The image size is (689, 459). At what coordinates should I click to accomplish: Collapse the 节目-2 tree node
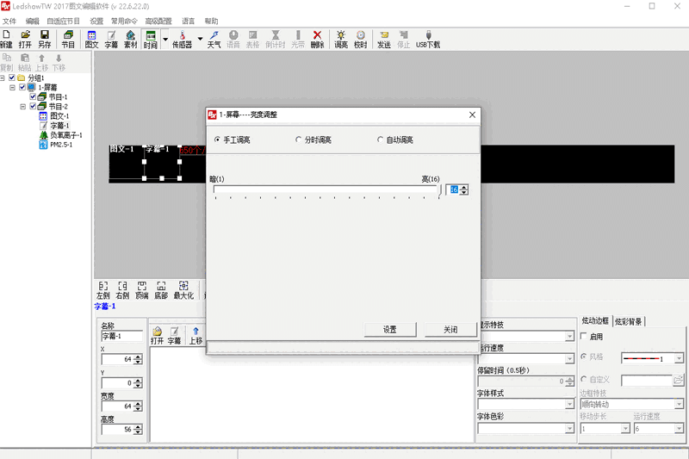point(22,107)
